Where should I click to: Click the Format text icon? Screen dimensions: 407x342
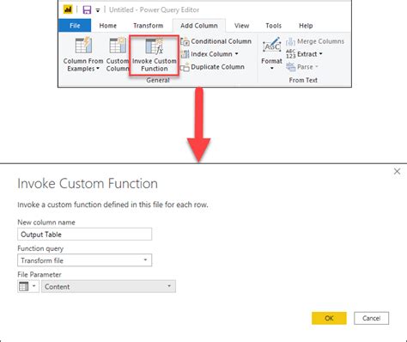(x=272, y=46)
